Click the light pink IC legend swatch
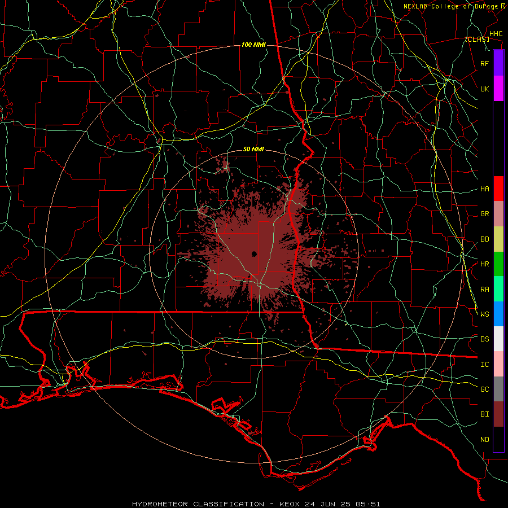This screenshot has width=508, height=508. click(x=498, y=364)
